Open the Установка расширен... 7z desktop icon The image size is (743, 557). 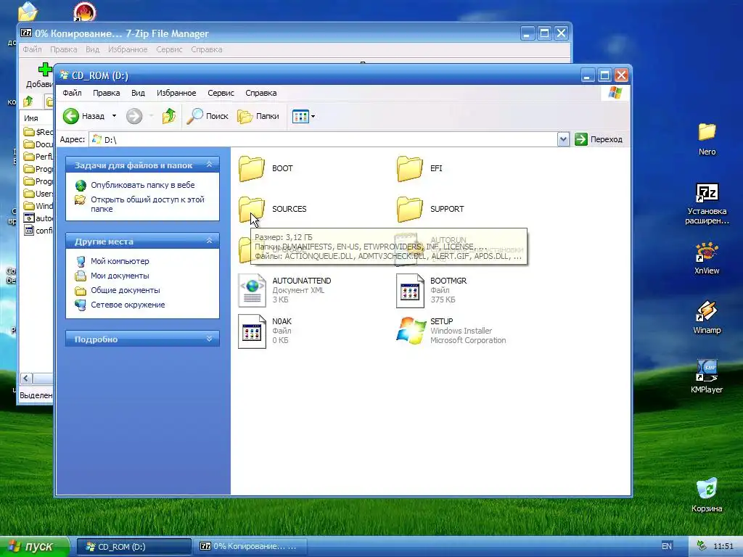(707, 204)
